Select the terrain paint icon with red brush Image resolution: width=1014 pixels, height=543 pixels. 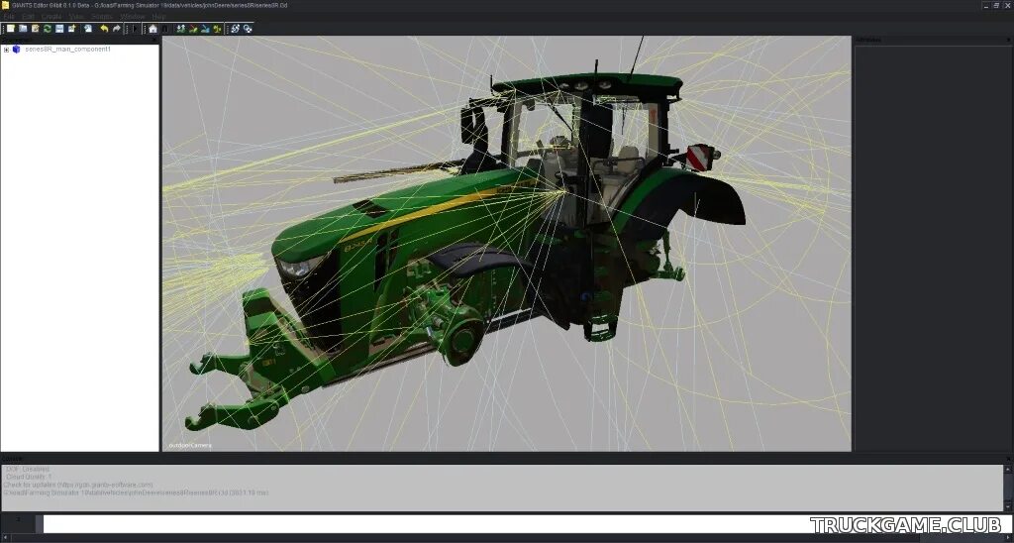point(193,29)
